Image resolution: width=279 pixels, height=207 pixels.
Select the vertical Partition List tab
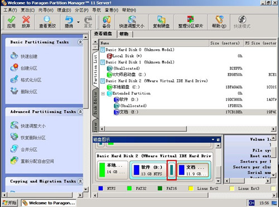click(x=95, y=69)
